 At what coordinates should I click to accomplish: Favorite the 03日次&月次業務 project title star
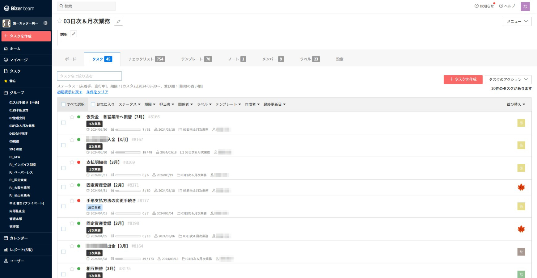click(60, 21)
